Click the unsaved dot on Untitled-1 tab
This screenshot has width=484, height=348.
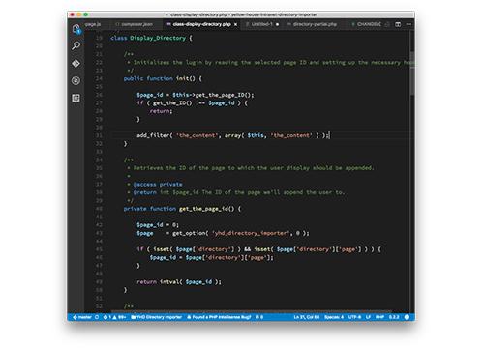tap(277, 24)
